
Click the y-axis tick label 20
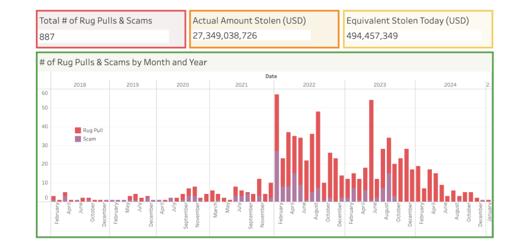pos(44,164)
